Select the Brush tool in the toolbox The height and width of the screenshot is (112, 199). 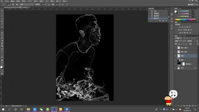[x=2, y=30]
